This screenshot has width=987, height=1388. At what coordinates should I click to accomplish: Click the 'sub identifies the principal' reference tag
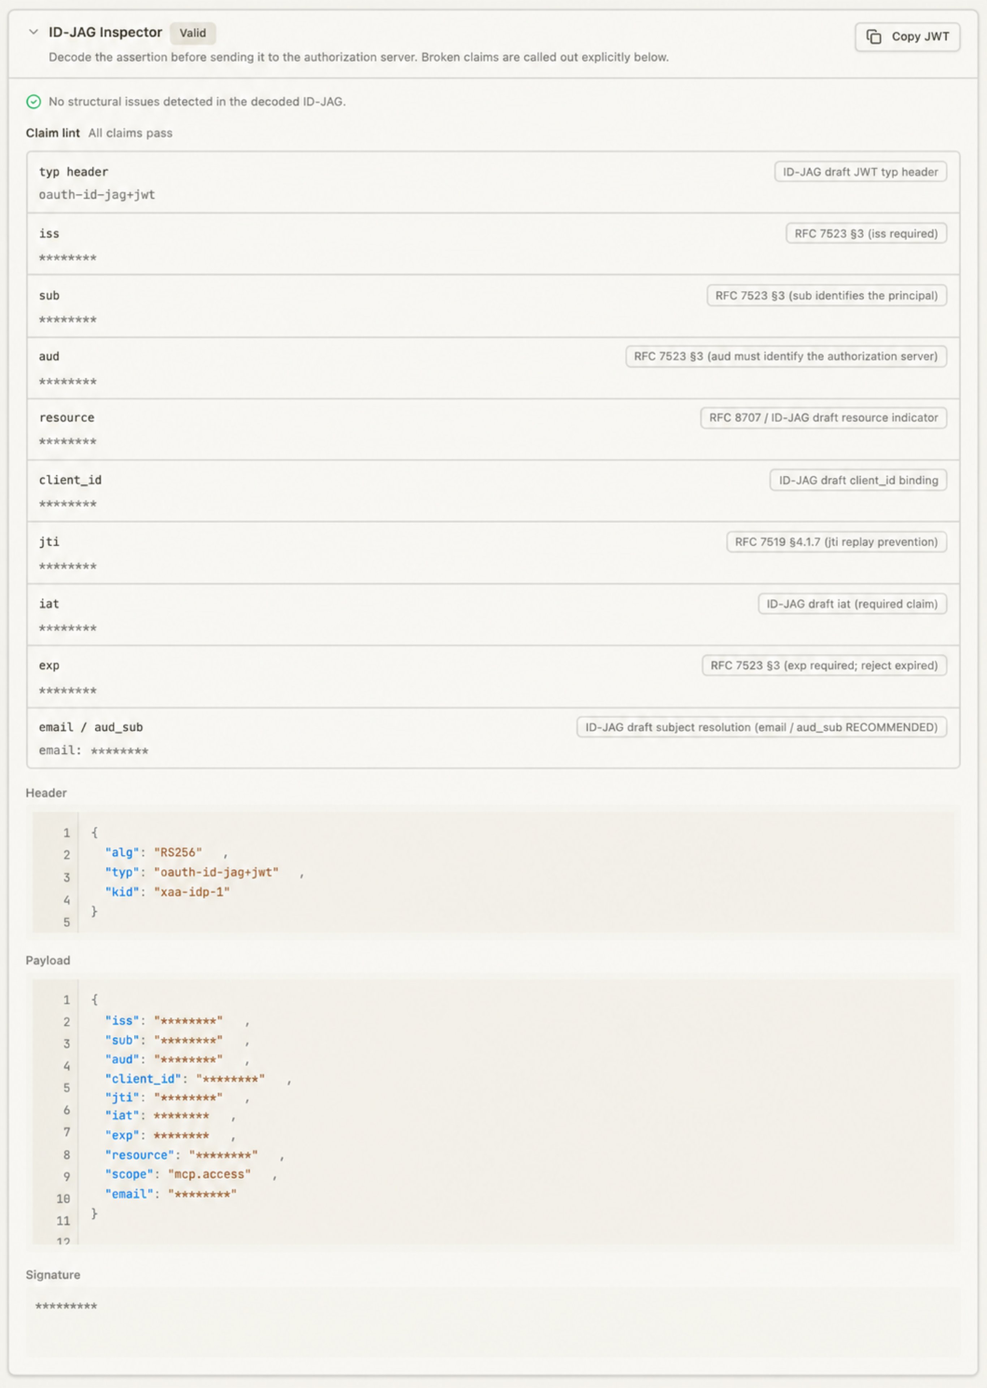(x=827, y=295)
